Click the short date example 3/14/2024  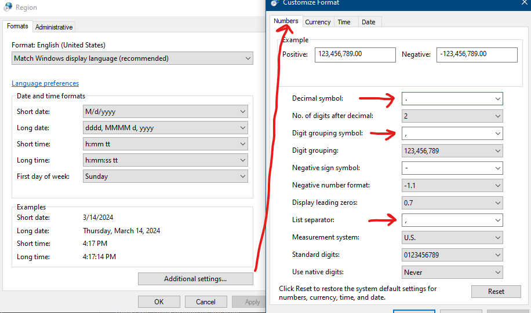(98, 218)
